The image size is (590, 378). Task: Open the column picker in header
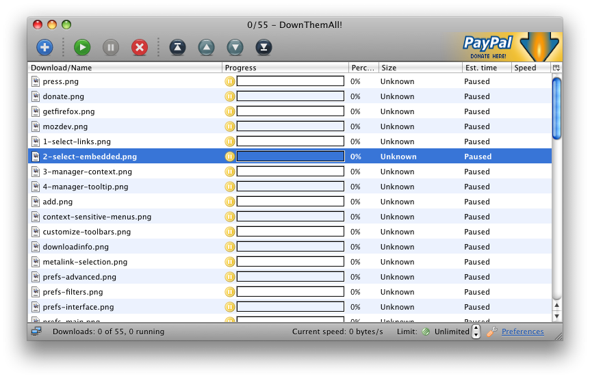(x=556, y=68)
